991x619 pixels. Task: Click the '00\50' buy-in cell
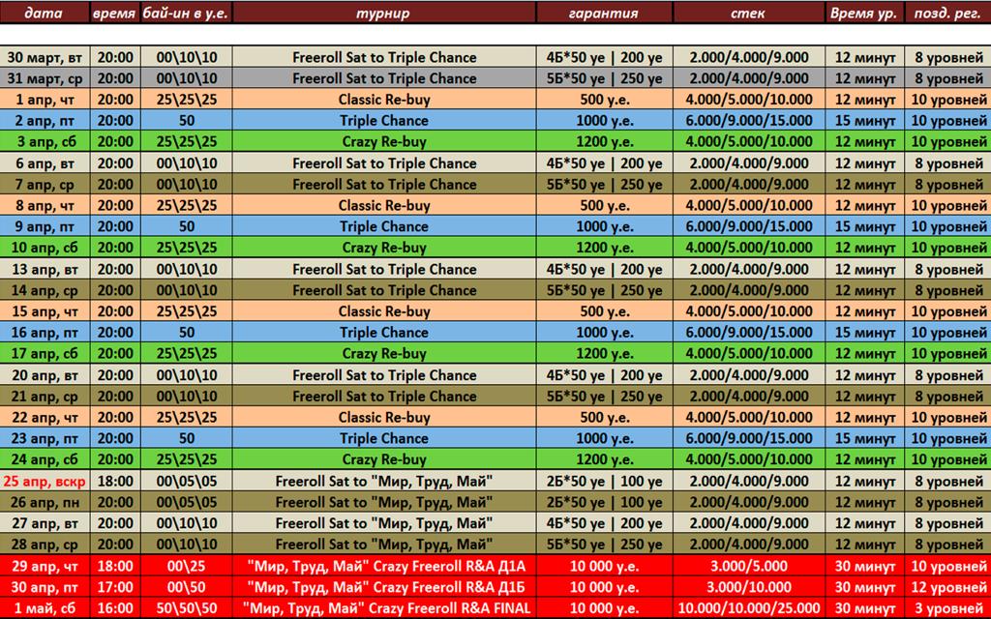pyautogui.click(x=187, y=587)
